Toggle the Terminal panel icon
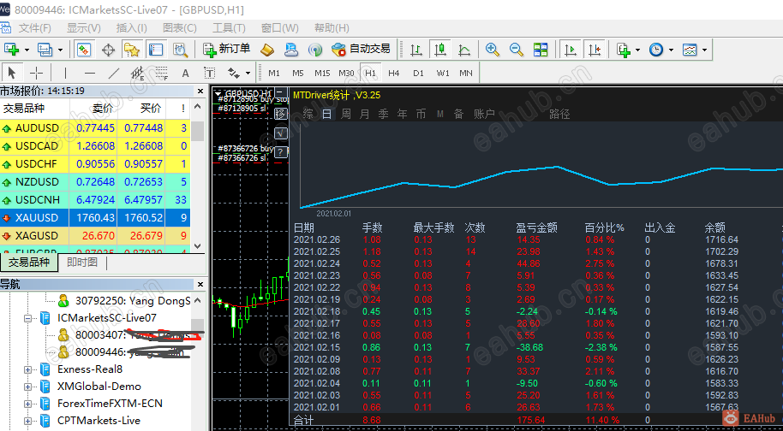The width and height of the screenshot is (783, 431). 156,50
